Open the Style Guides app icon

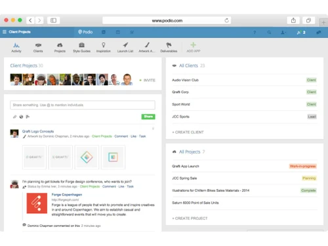point(81,47)
